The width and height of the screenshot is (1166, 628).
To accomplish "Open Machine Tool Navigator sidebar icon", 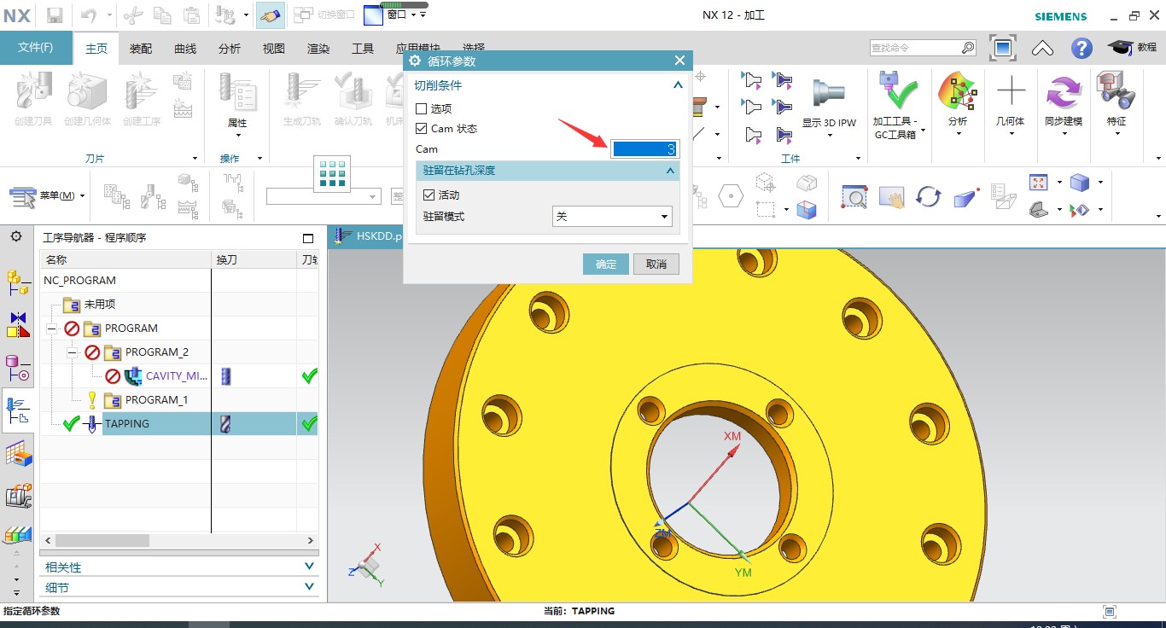I will click(x=18, y=495).
